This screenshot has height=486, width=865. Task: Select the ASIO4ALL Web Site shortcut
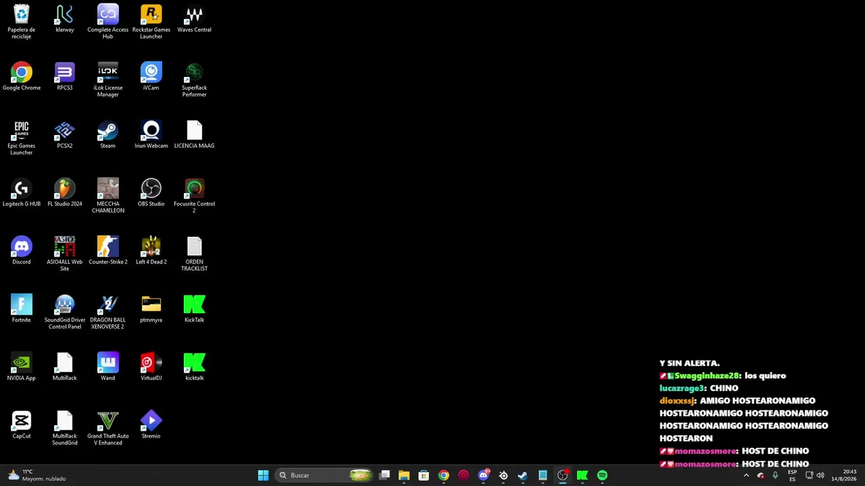[x=65, y=254]
